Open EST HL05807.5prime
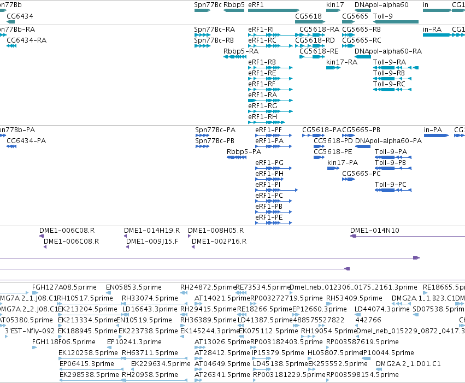This screenshot has height=383, width=465. pyautogui.click(x=335, y=353)
